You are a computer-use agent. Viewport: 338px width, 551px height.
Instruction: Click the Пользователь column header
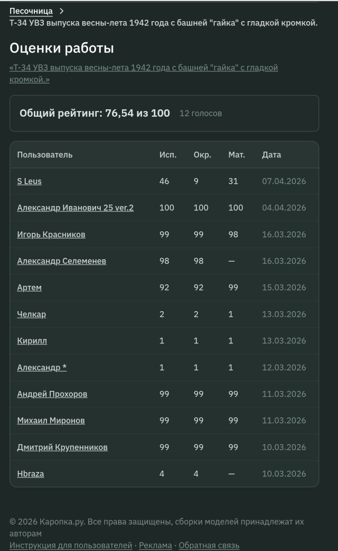pos(45,155)
